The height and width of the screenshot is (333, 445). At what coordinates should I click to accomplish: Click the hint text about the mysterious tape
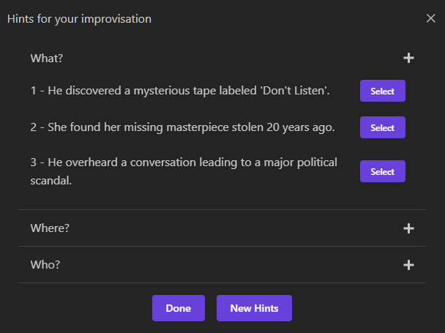pos(180,91)
